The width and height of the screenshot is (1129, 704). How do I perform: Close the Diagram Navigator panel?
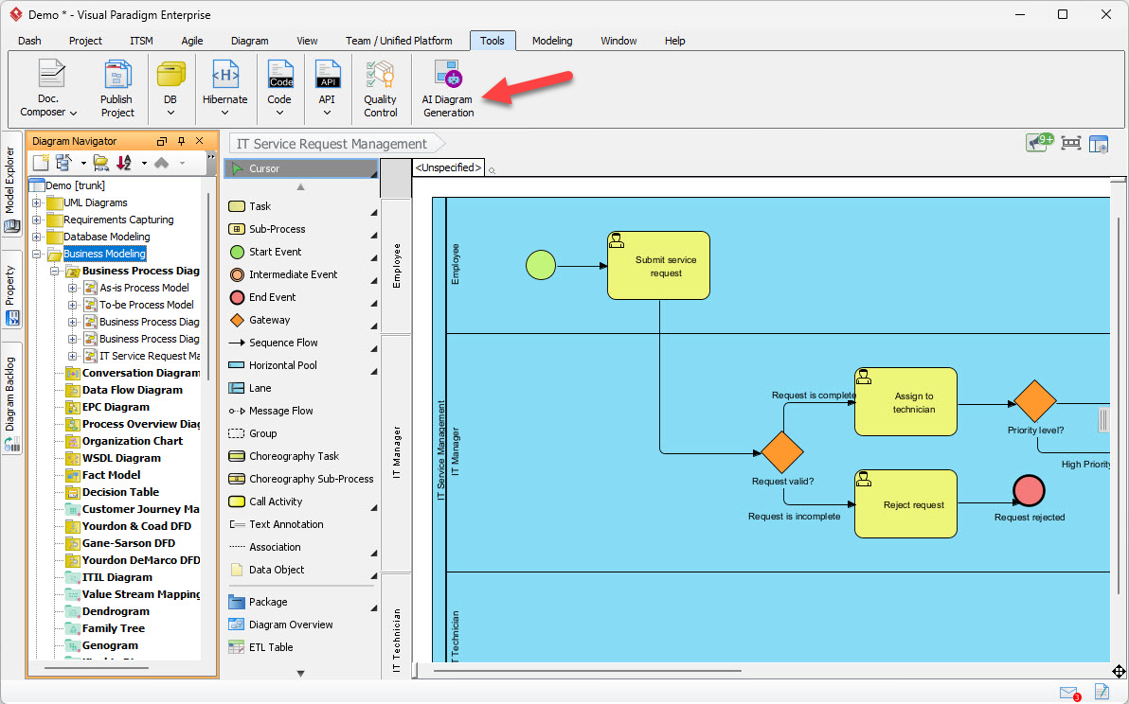(200, 141)
